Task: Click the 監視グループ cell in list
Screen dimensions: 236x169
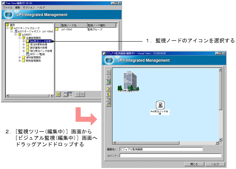Action: click(x=95, y=30)
